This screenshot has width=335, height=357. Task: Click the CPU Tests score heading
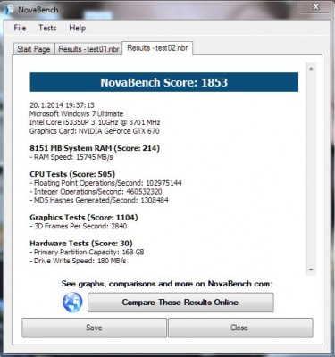point(72,174)
